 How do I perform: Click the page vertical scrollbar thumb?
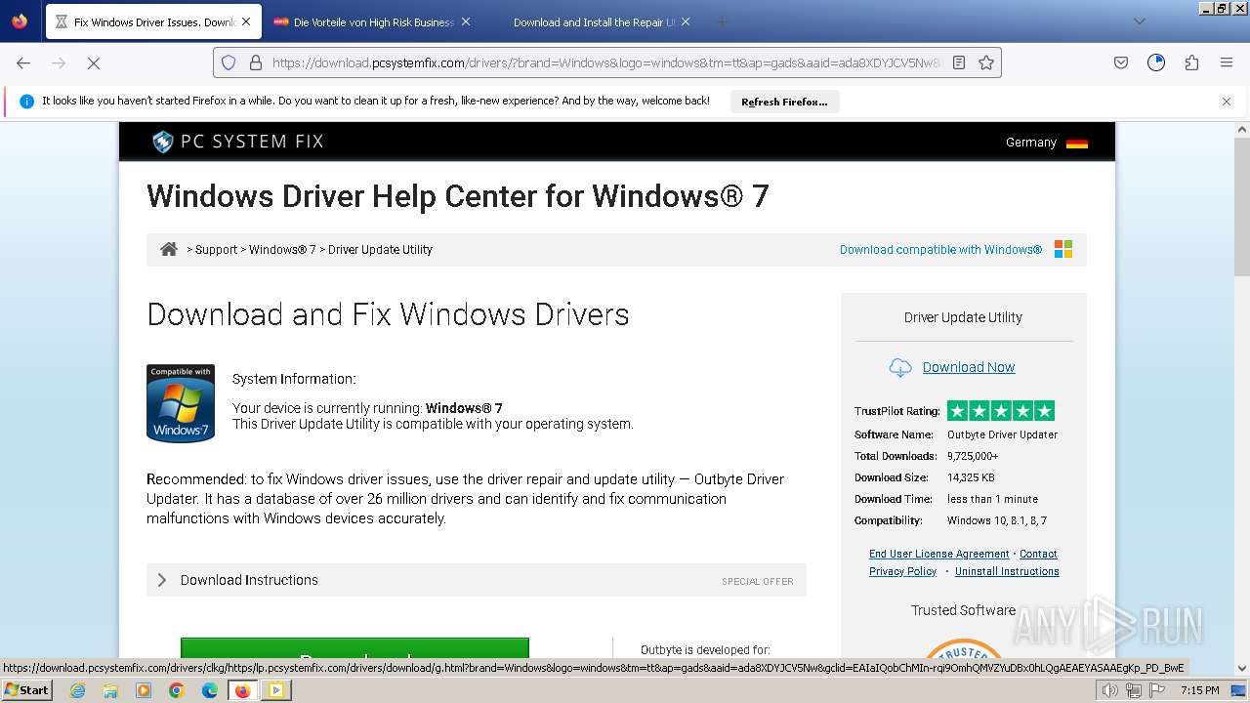pyautogui.click(x=1241, y=208)
